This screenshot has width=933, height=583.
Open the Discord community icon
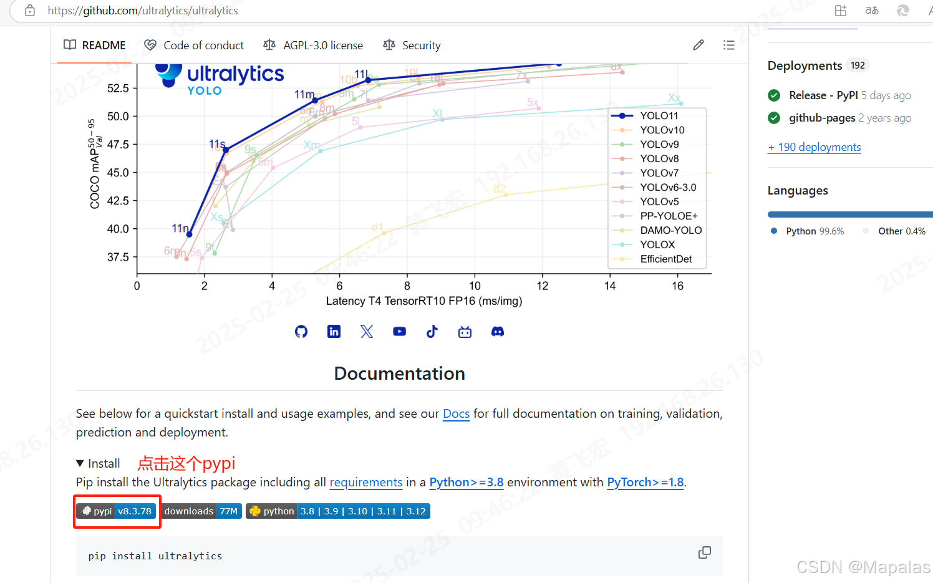497,331
